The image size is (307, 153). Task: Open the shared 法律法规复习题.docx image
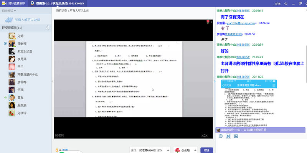click(249, 103)
